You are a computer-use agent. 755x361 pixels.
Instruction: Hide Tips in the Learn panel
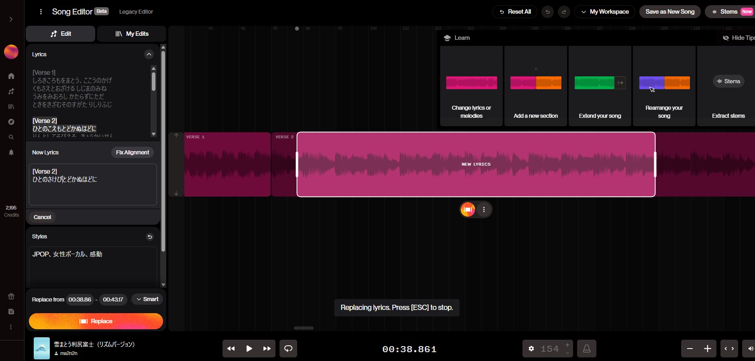point(738,38)
